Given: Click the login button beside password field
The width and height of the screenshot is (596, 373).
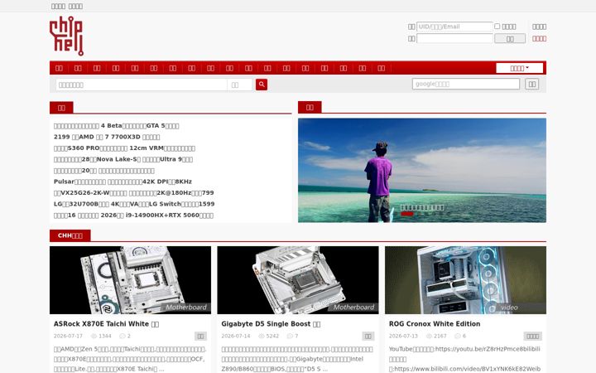Looking at the screenshot, I should (510, 38).
